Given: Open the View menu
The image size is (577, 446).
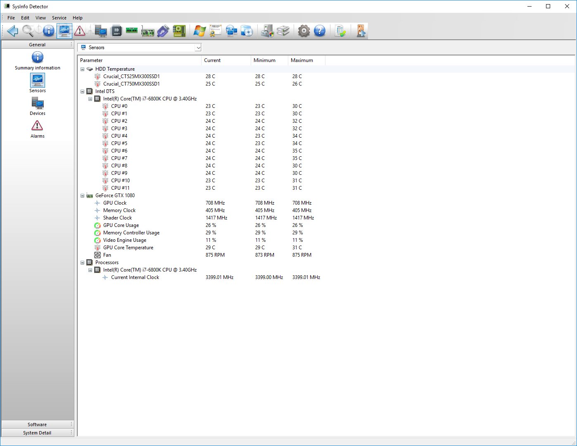Looking at the screenshot, I should click(40, 18).
